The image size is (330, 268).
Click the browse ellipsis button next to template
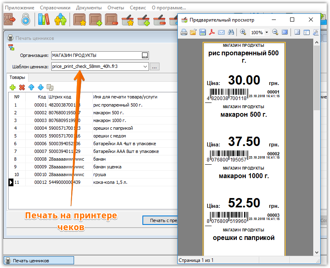point(155,67)
